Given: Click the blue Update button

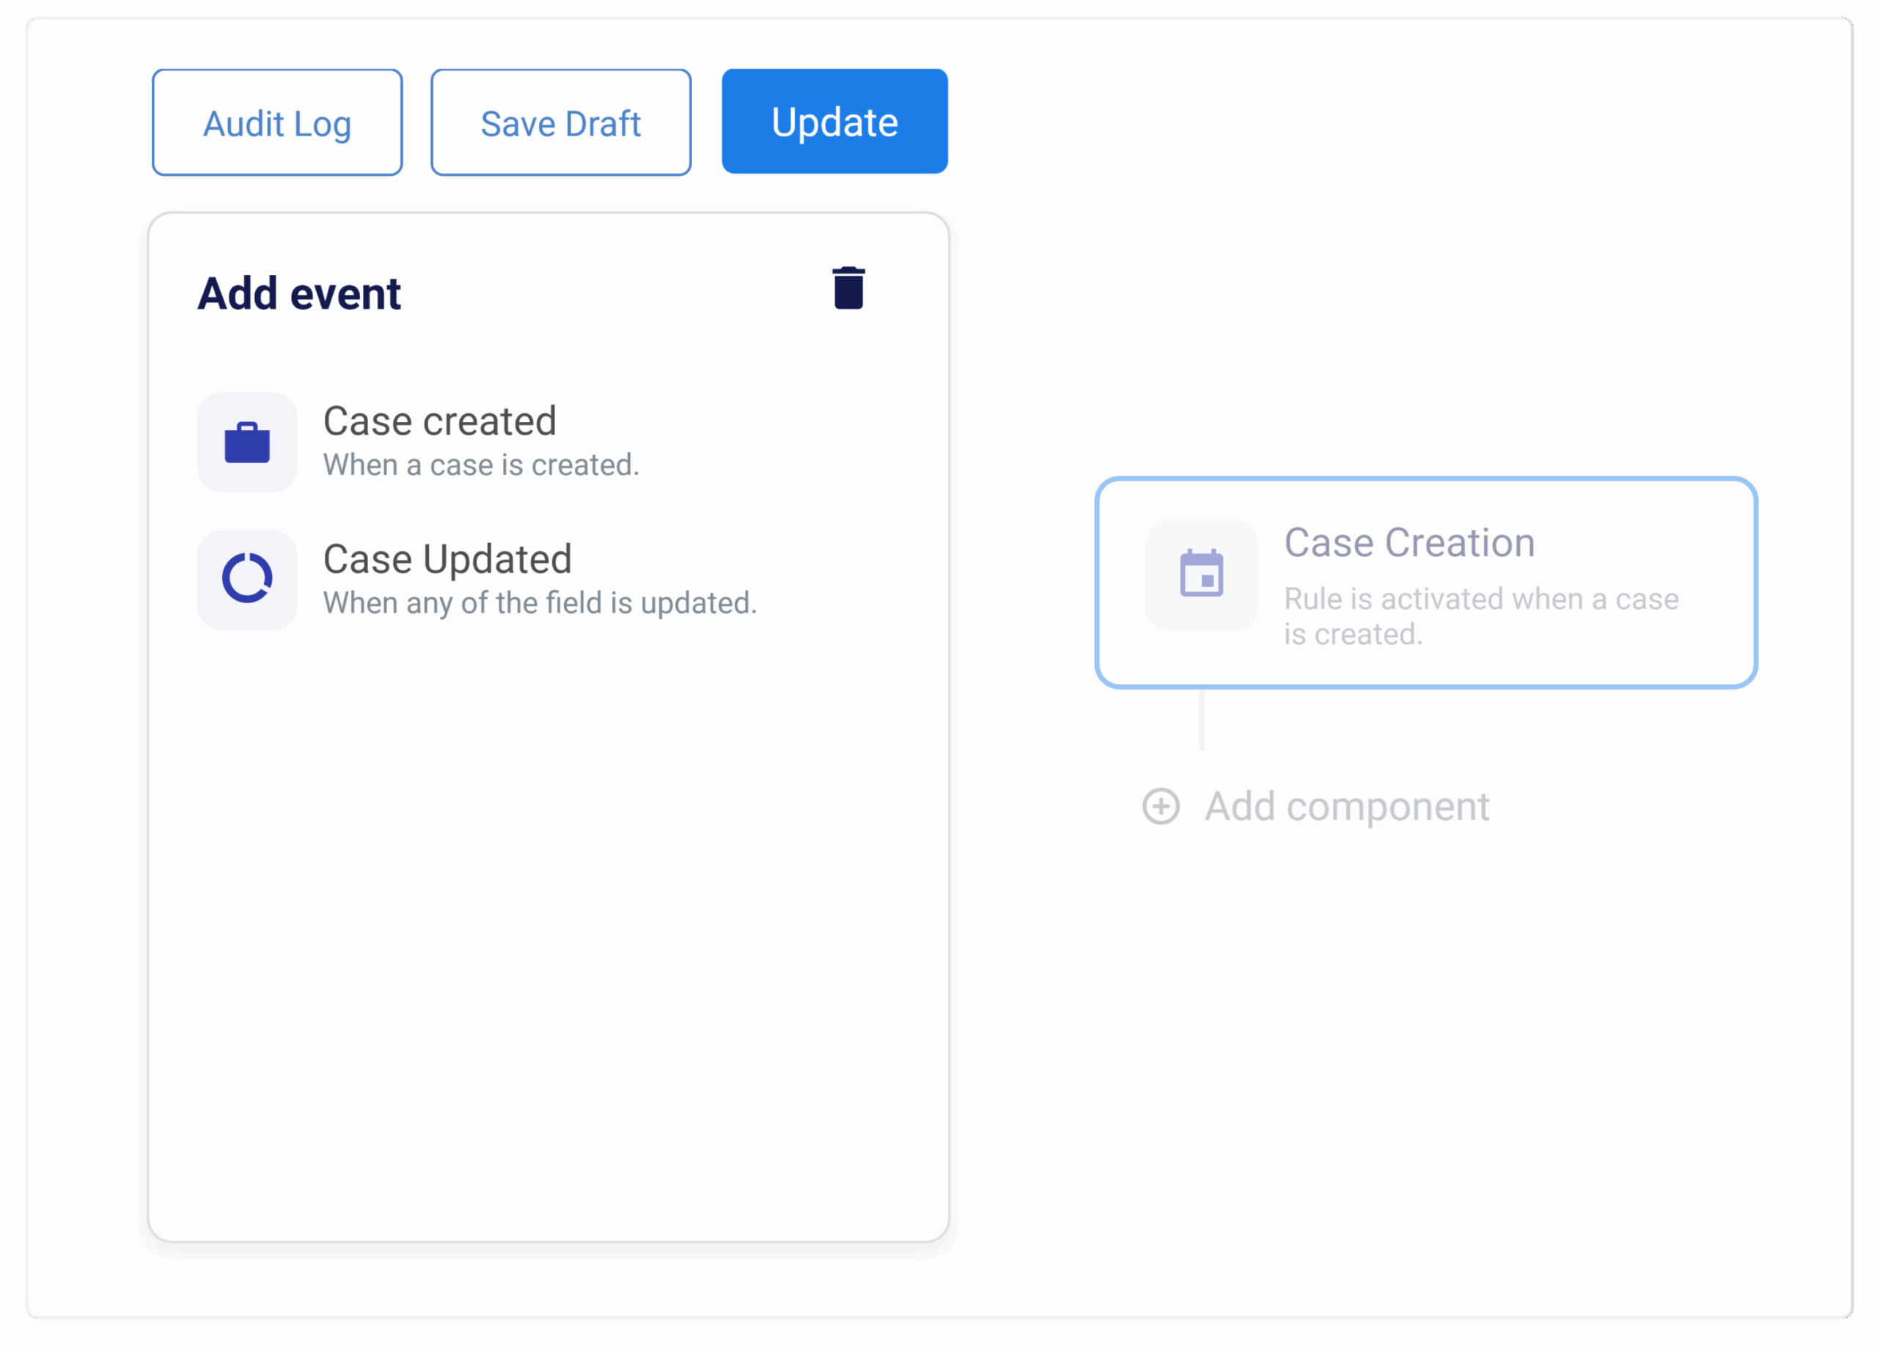Looking at the screenshot, I should click(x=834, y=122).
